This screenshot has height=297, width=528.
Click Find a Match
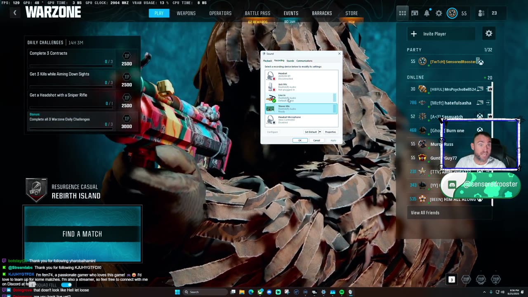pos(82,233)
